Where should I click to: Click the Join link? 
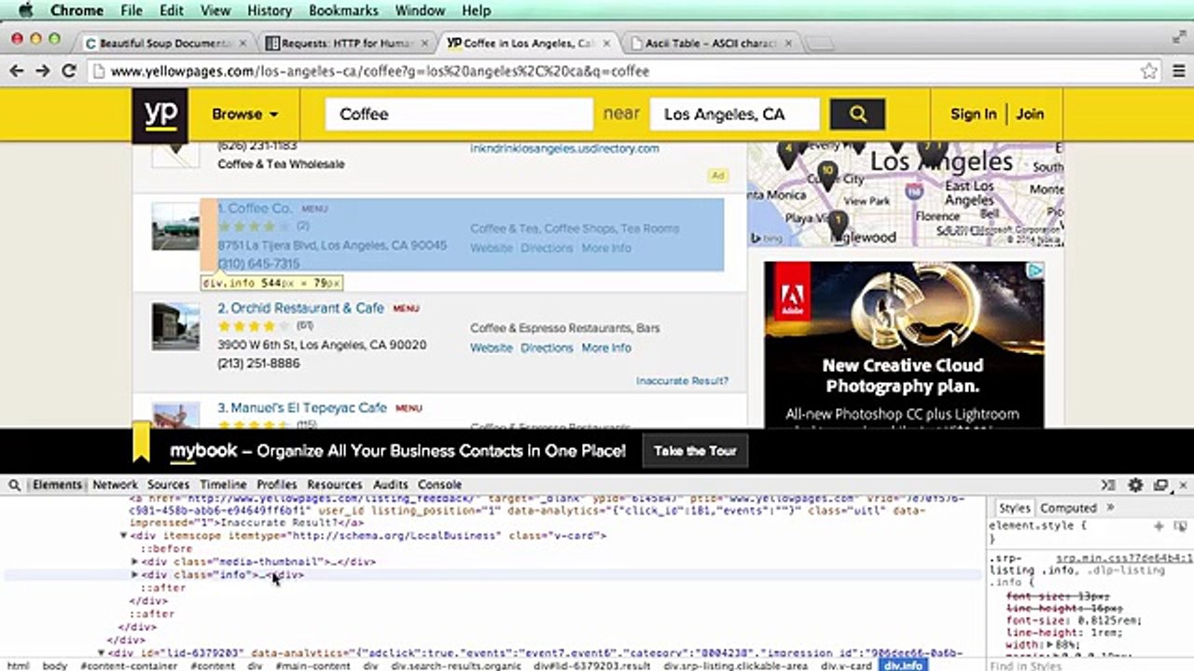pos(1030,114)
